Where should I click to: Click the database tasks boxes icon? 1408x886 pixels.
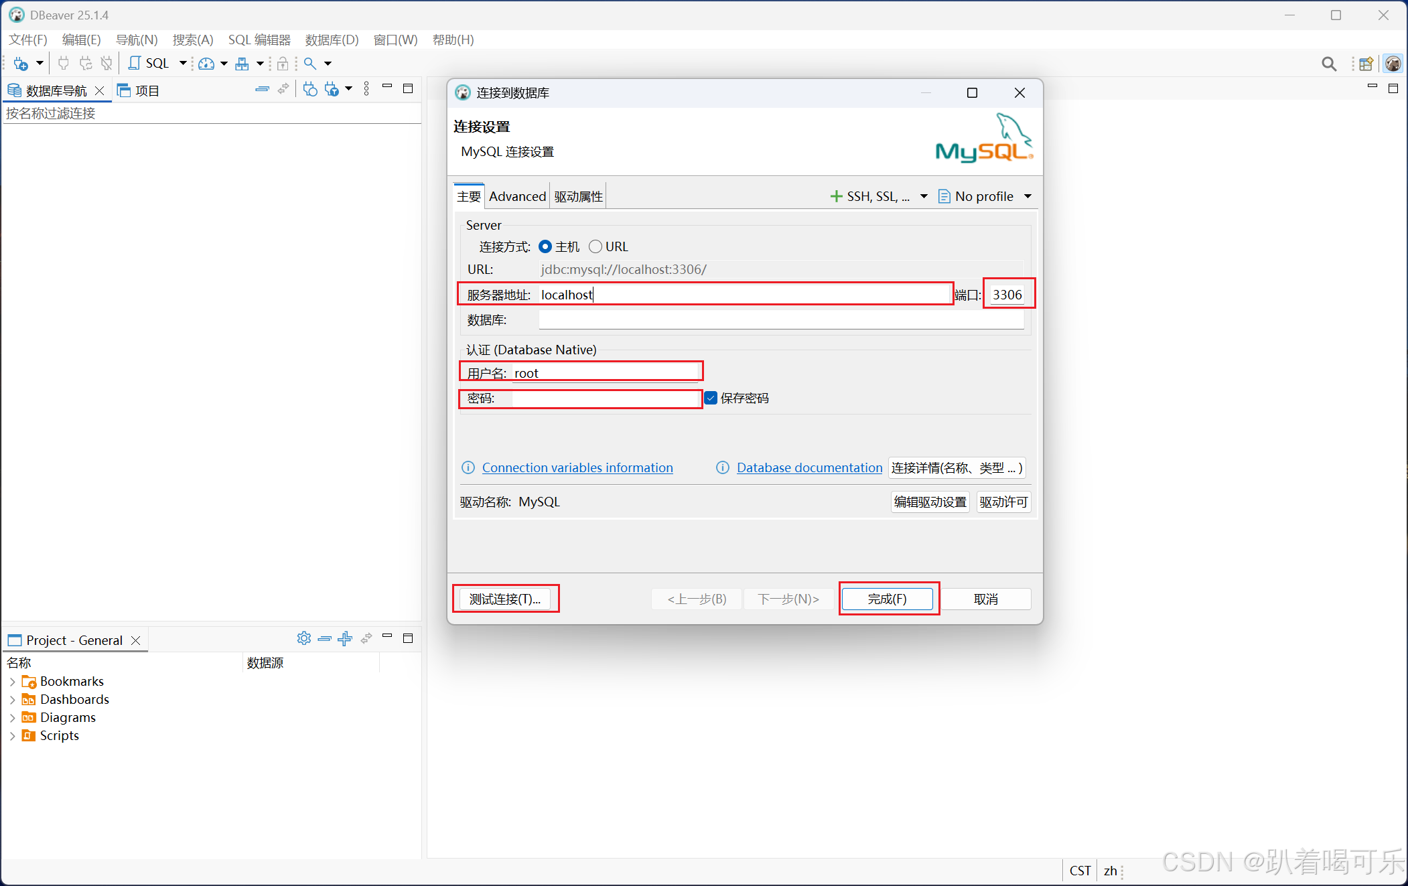pyautogui.click(x=242, y=64)
